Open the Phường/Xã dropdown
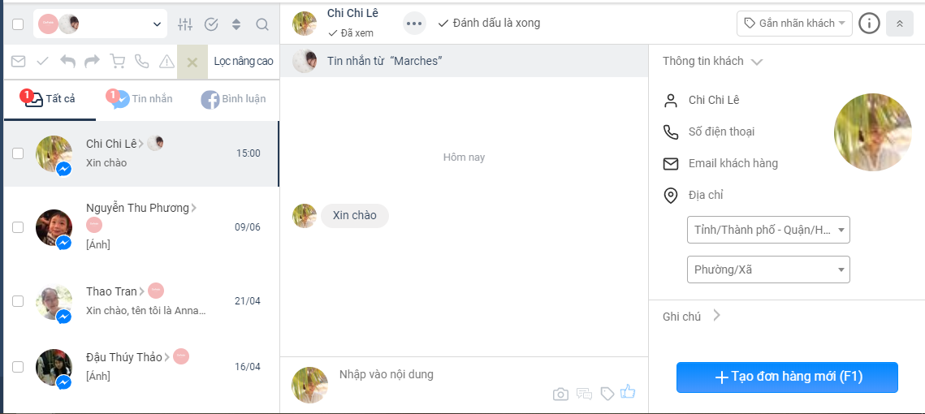 coord(768,270)
